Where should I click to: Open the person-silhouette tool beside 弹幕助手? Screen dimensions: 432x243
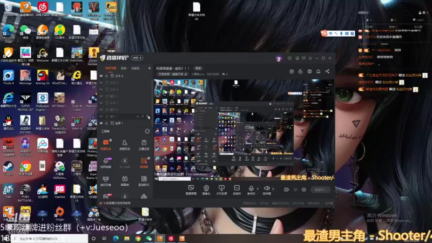pos(125,145)
